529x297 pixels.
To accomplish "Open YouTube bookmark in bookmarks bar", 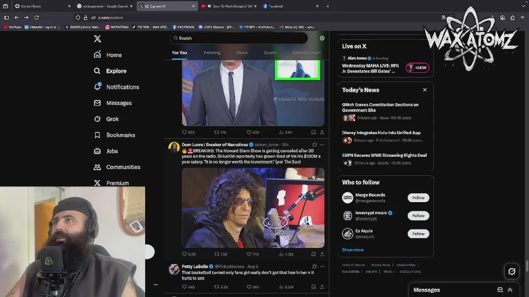I will [12, 27].
